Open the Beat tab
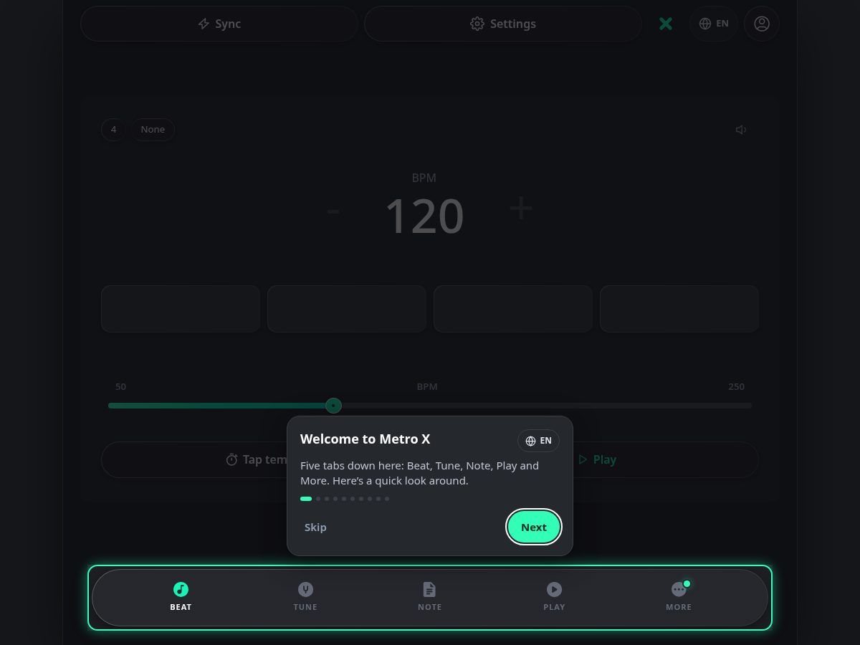Viewport: 860px width, 645px height. [x=181, y=597]
